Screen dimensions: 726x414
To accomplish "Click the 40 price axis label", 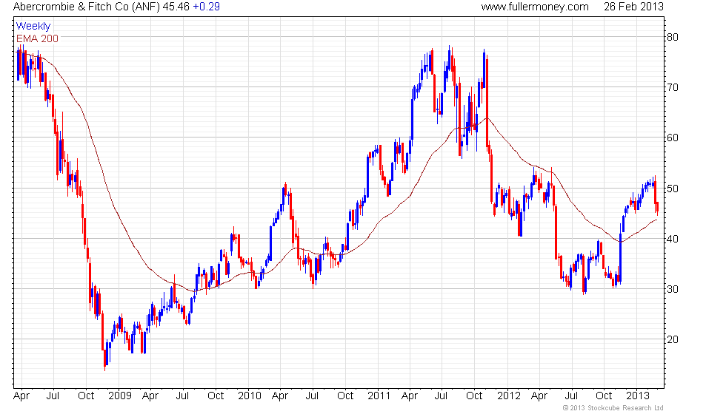I will pos(673,239).
